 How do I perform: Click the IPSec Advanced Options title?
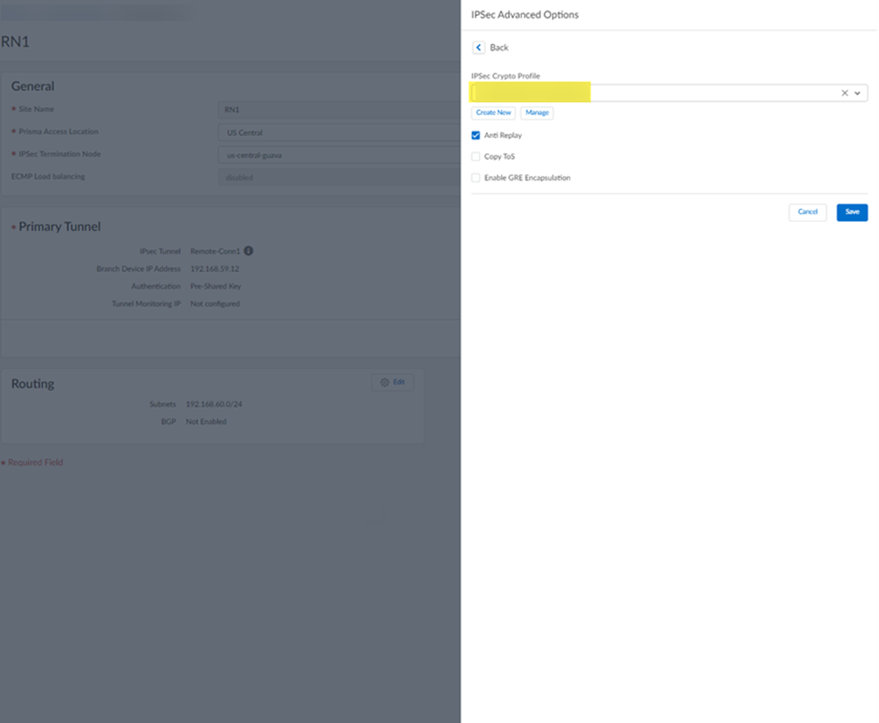point(525,15)
